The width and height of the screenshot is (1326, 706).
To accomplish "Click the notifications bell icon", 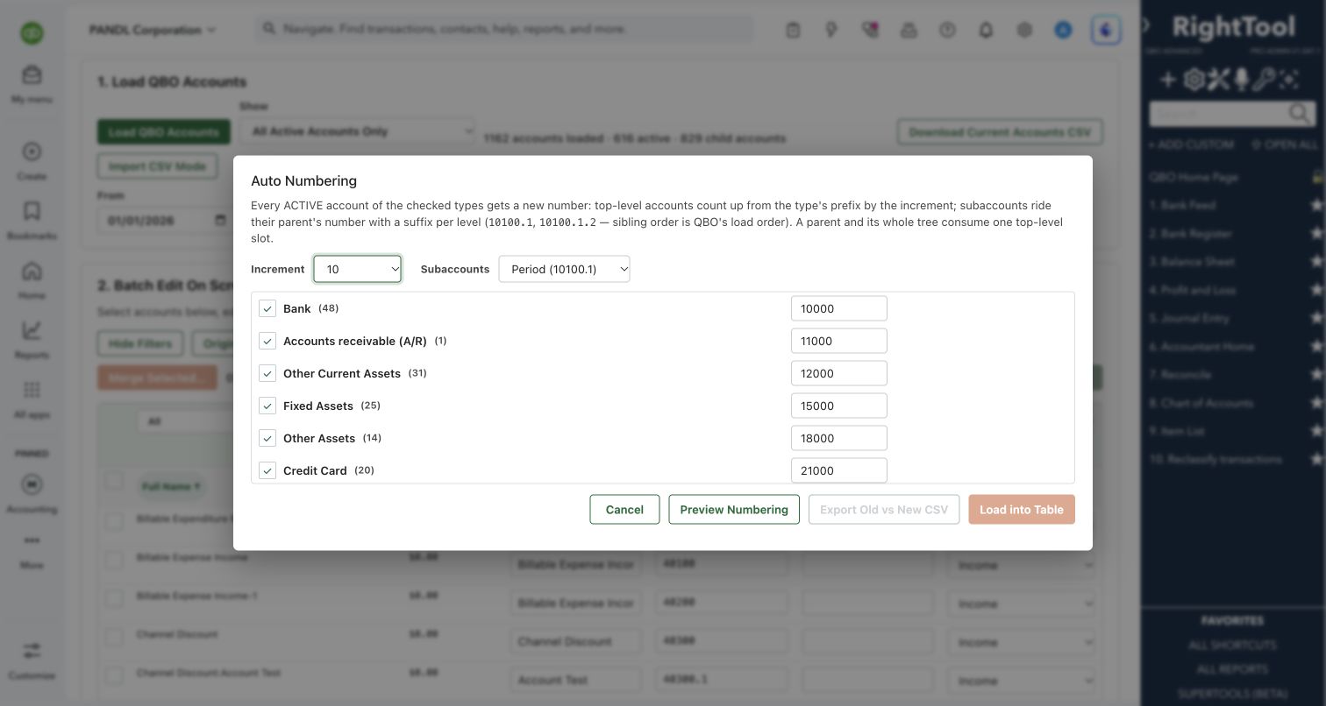I will pos(986,30).
